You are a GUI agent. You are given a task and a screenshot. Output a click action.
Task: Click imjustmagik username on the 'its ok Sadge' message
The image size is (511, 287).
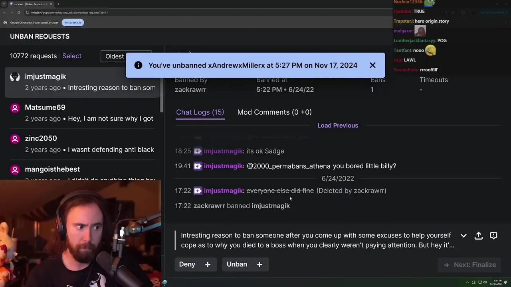(223, 151)
